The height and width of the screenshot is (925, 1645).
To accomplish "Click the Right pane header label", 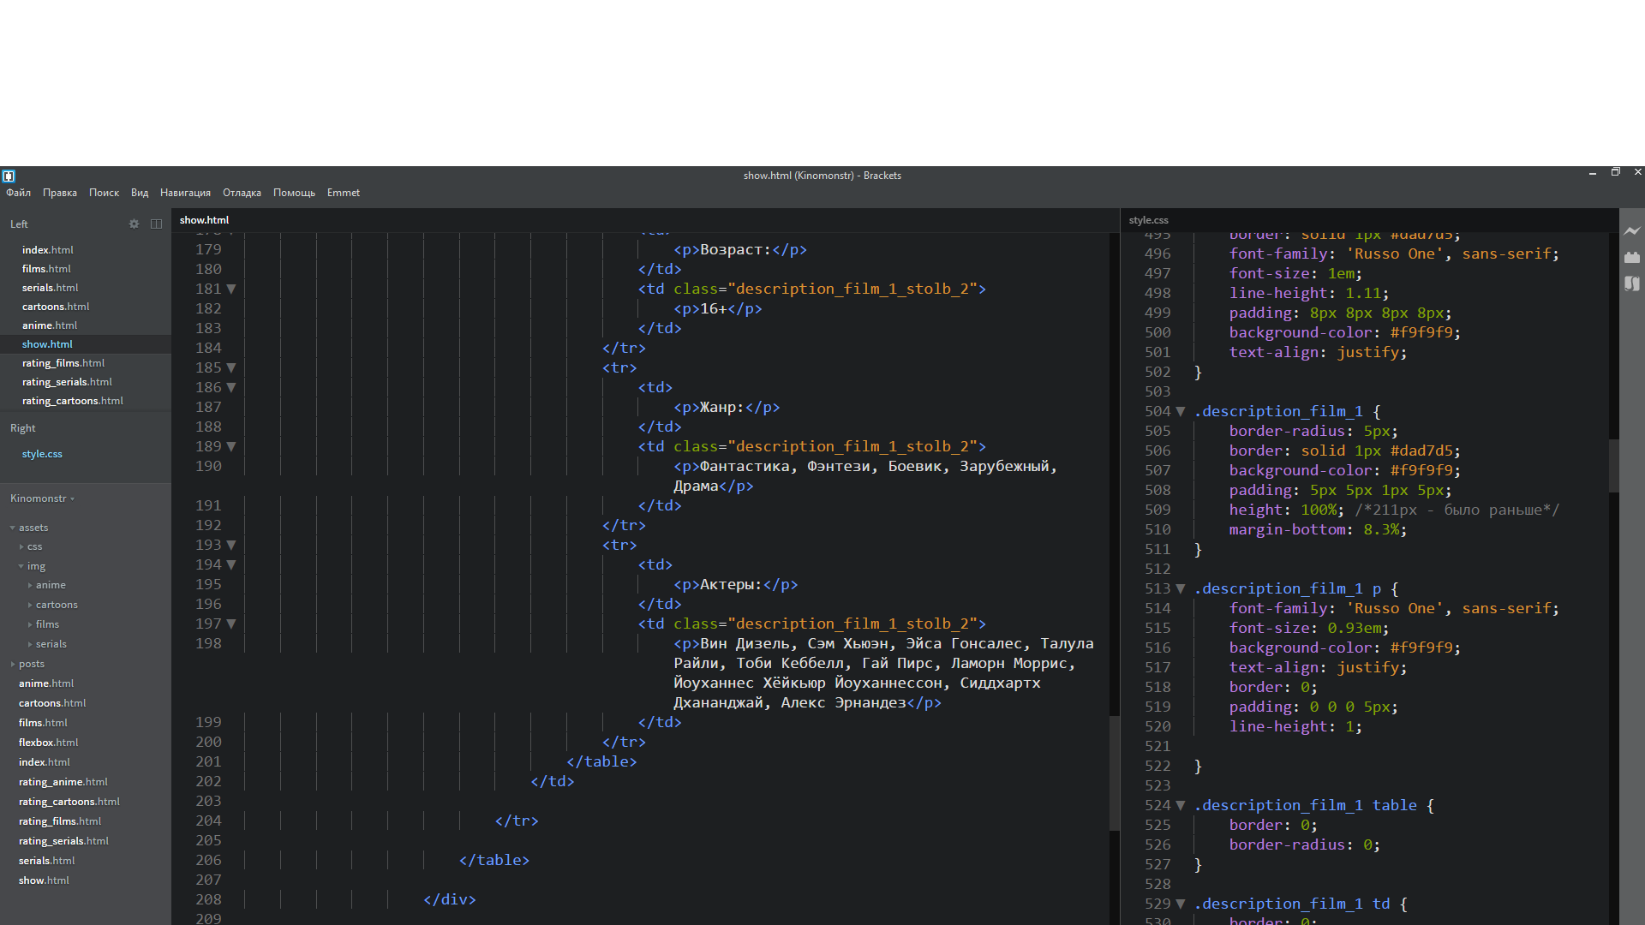I will (23, 428).
